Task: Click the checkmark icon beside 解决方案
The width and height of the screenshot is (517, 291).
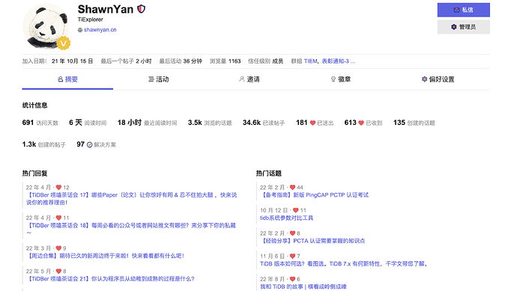Action: (x=89, y=144)
